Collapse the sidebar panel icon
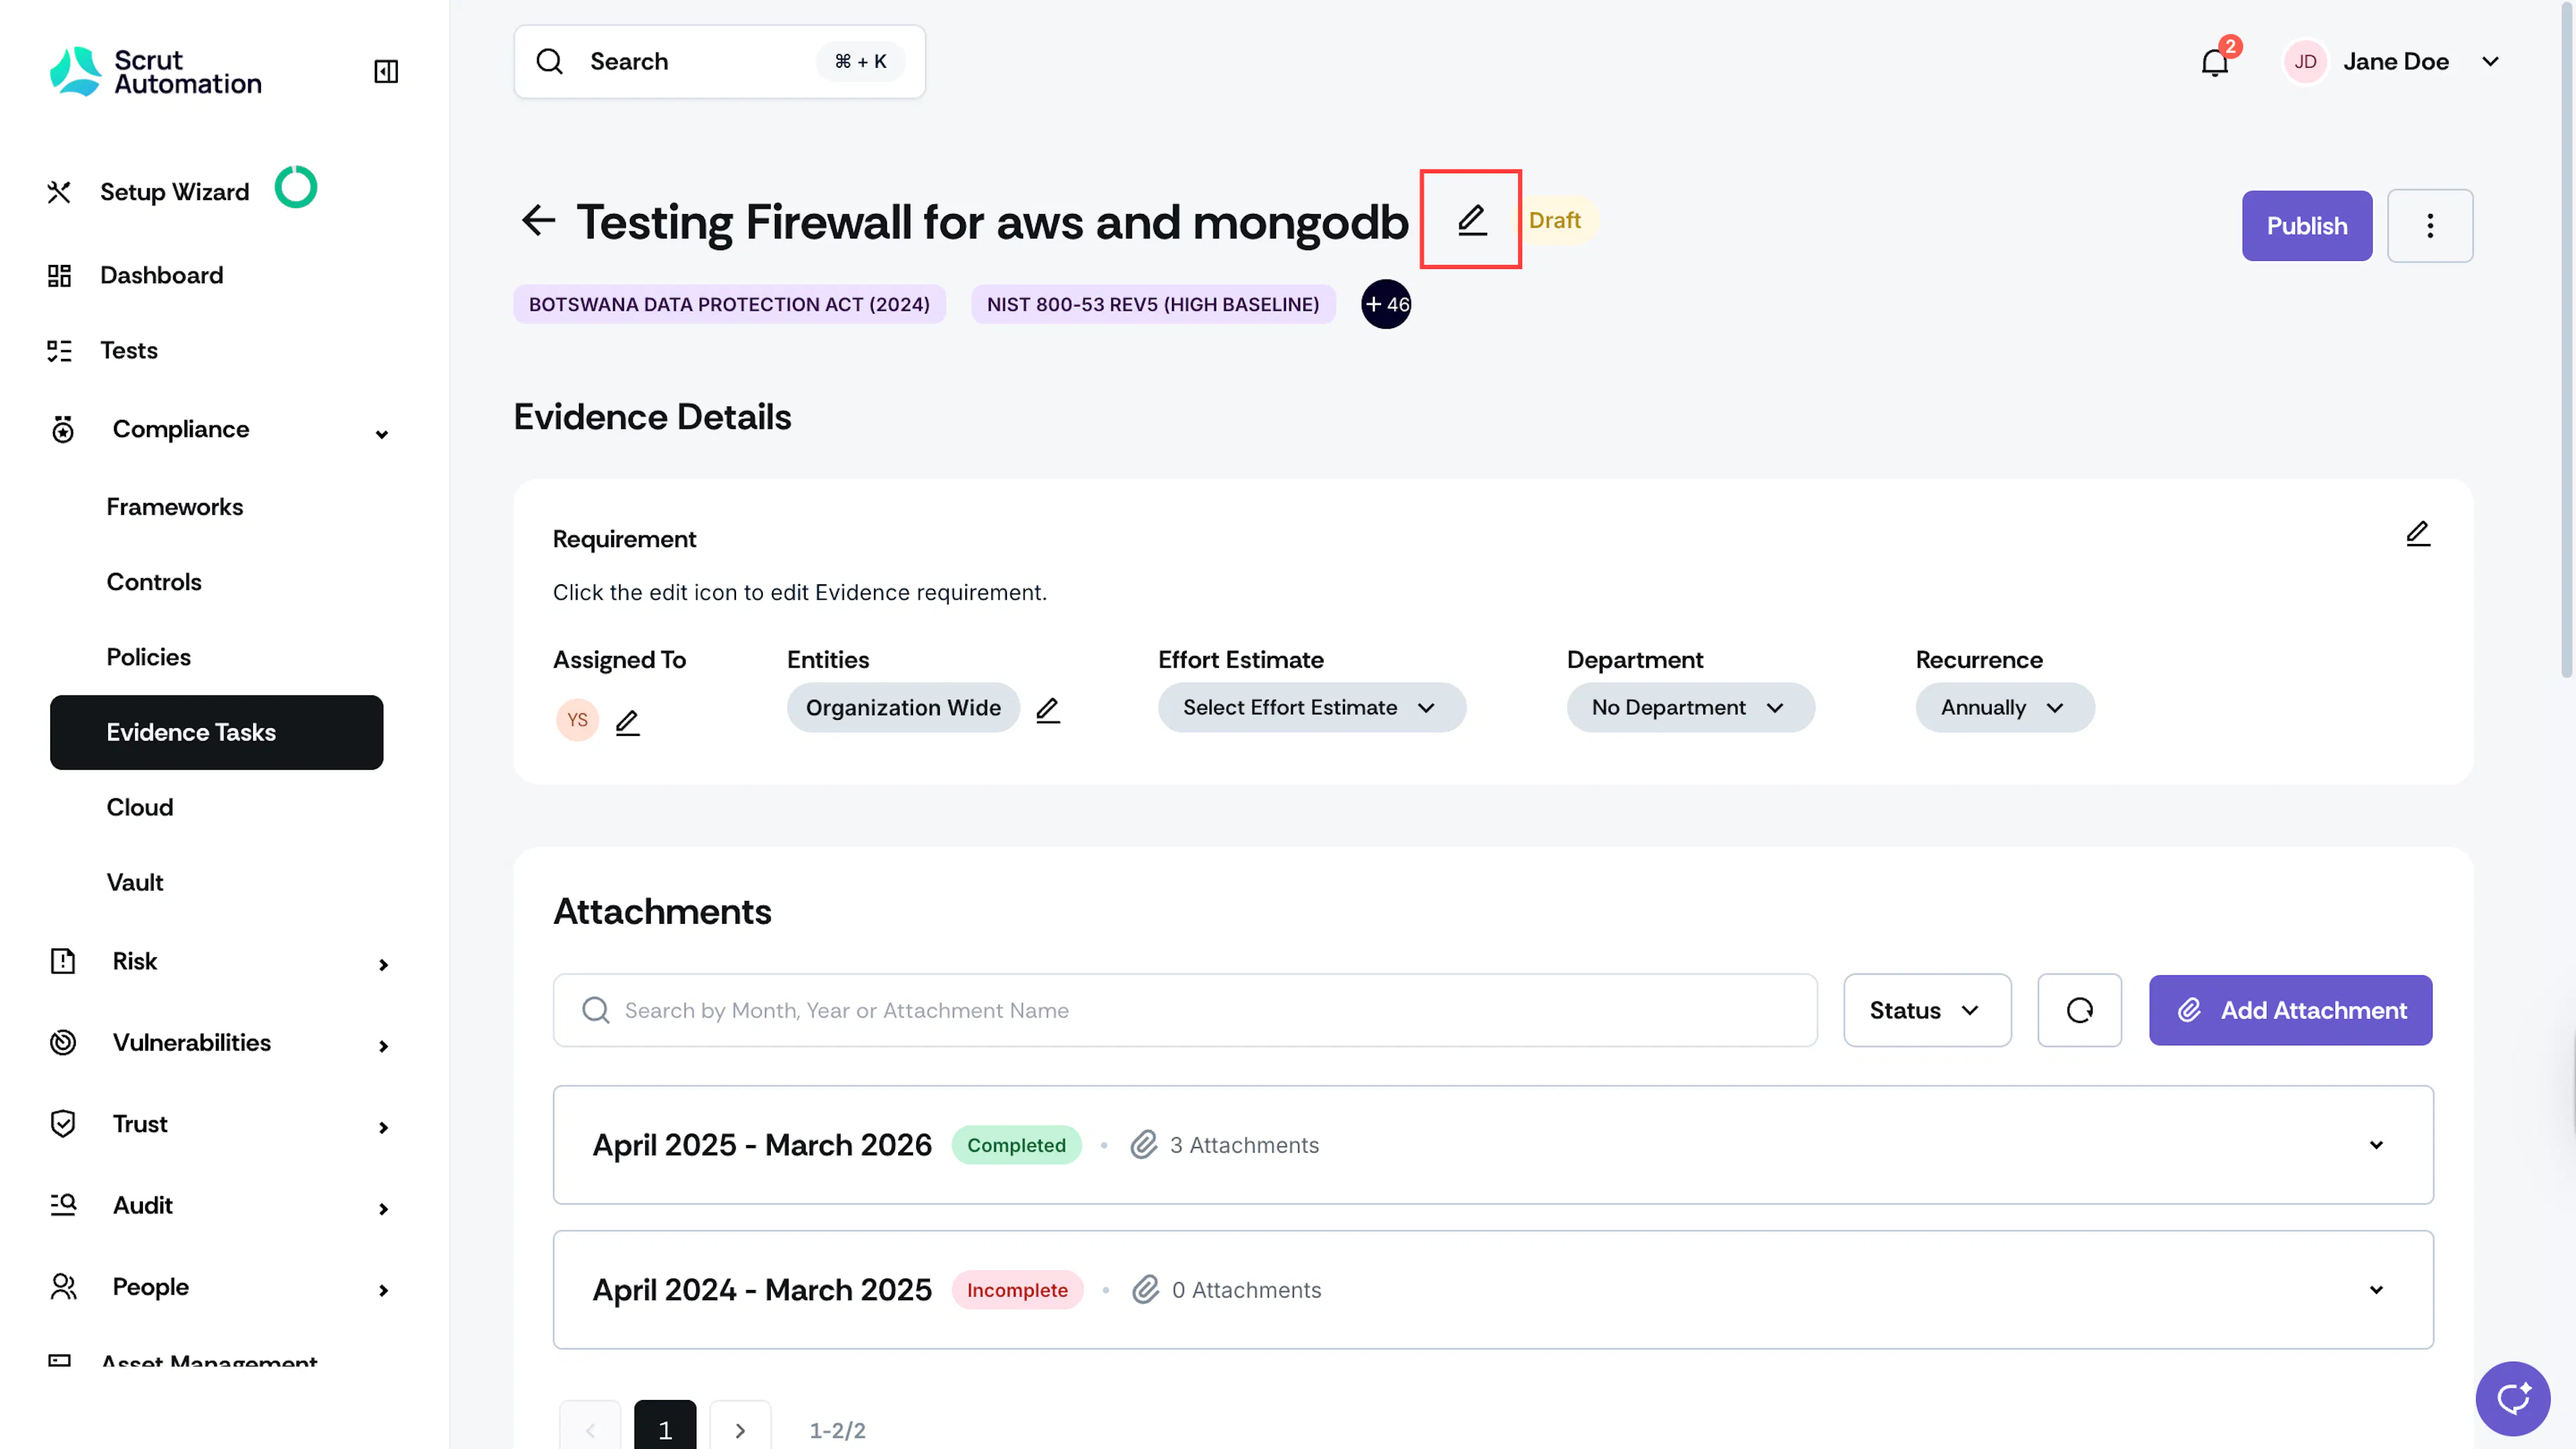 point(386,71)
